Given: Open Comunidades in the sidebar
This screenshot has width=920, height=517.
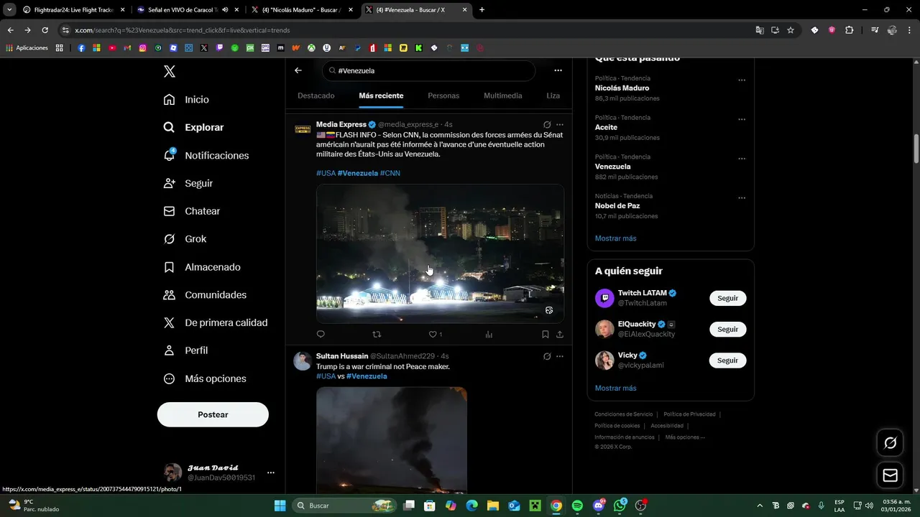Looking at the screenshot, I should pos(205,295).
